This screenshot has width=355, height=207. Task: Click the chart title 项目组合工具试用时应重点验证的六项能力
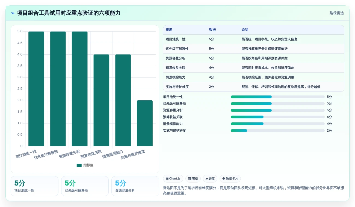click(x=69, y=13)
